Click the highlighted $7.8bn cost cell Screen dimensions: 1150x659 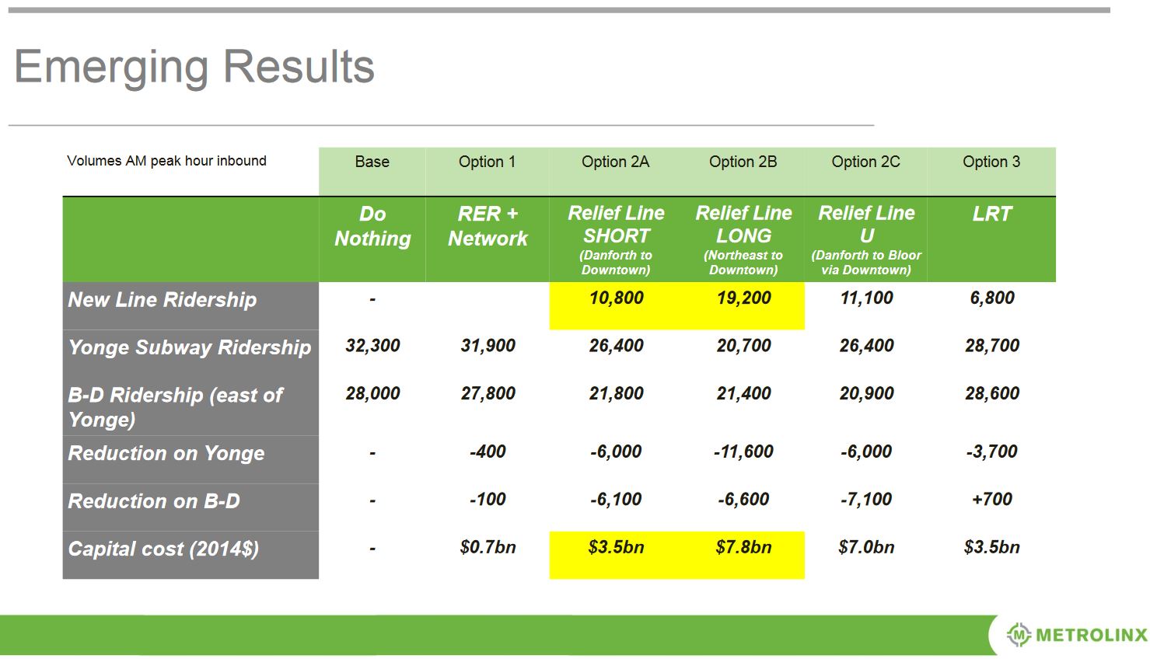[x=743, y=548]
